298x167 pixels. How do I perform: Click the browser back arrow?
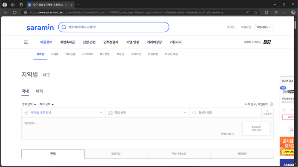[x=6, y=12]
